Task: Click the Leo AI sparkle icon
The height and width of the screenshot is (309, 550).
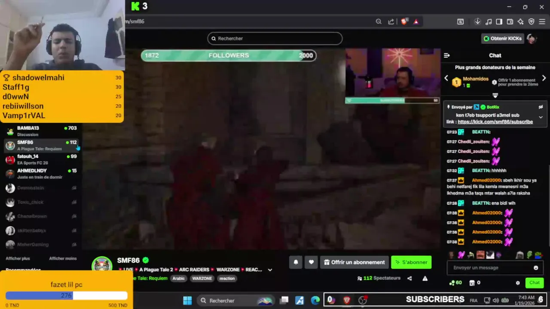Action: 521,21
